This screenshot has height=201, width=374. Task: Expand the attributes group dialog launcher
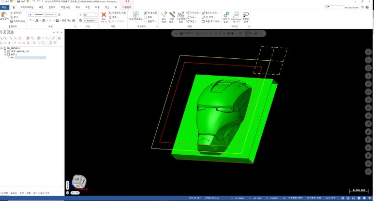[75, 27]
